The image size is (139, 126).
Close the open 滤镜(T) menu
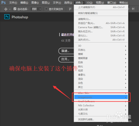79,3
